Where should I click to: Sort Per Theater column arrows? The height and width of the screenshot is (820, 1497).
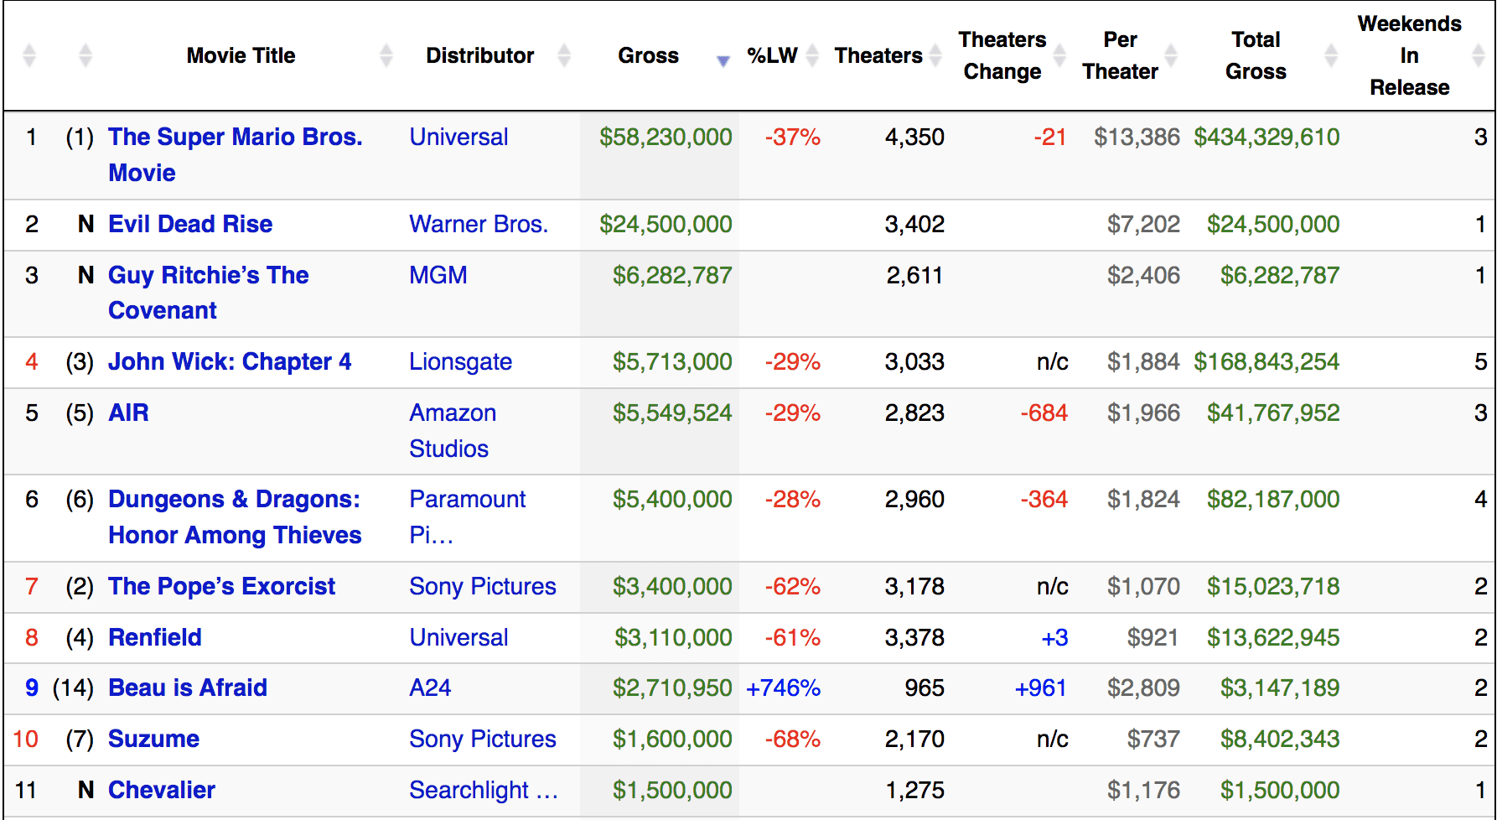pyautogui.click(x=1171, y=55)
